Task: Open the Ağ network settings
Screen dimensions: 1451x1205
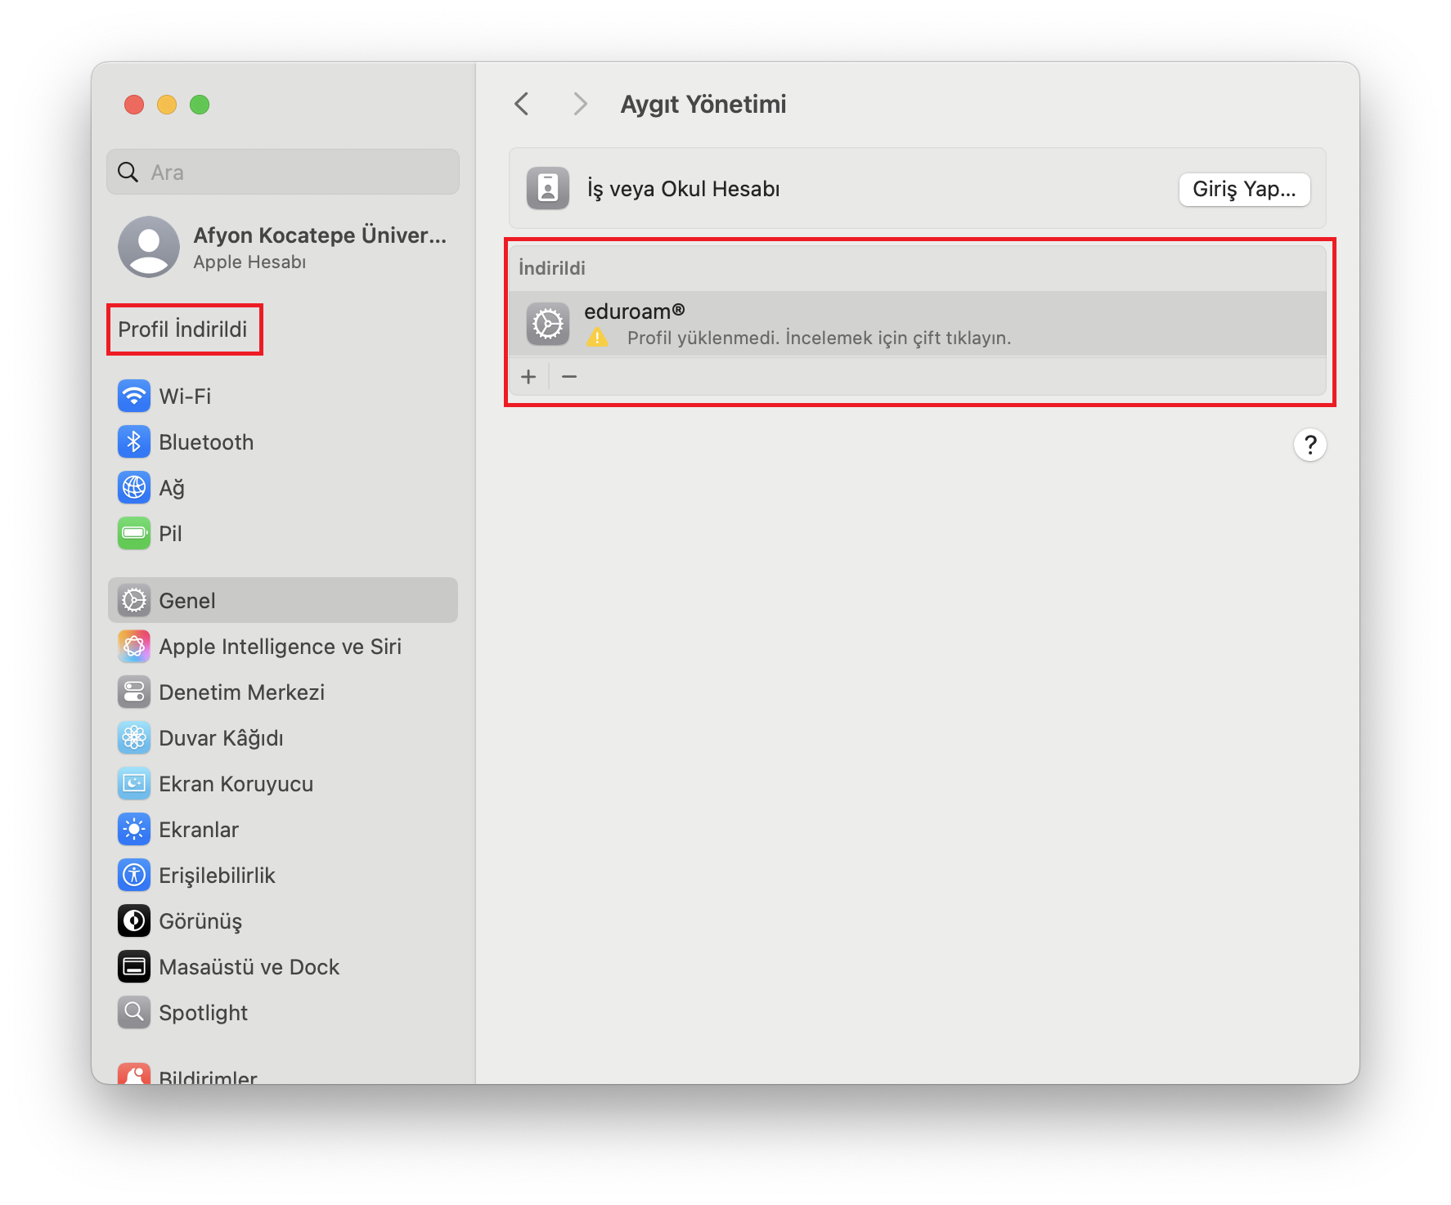Action: (171, 488)
